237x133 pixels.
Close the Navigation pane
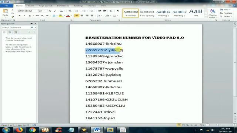36,24
